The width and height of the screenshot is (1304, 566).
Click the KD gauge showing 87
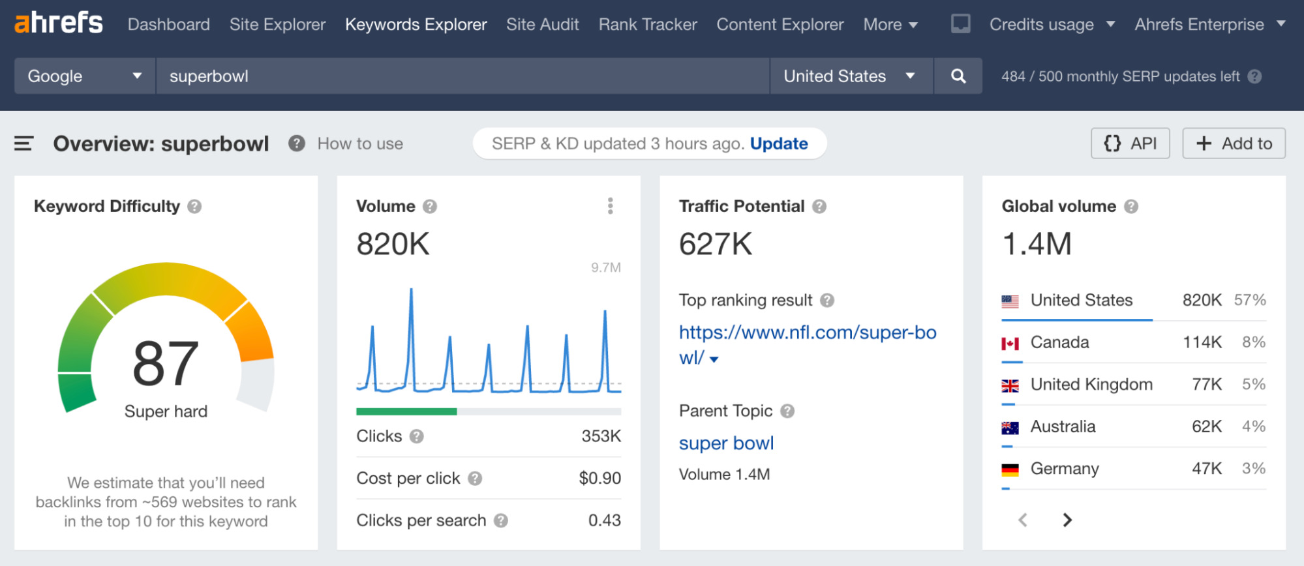pyautogui.click(x=166, y=339)
